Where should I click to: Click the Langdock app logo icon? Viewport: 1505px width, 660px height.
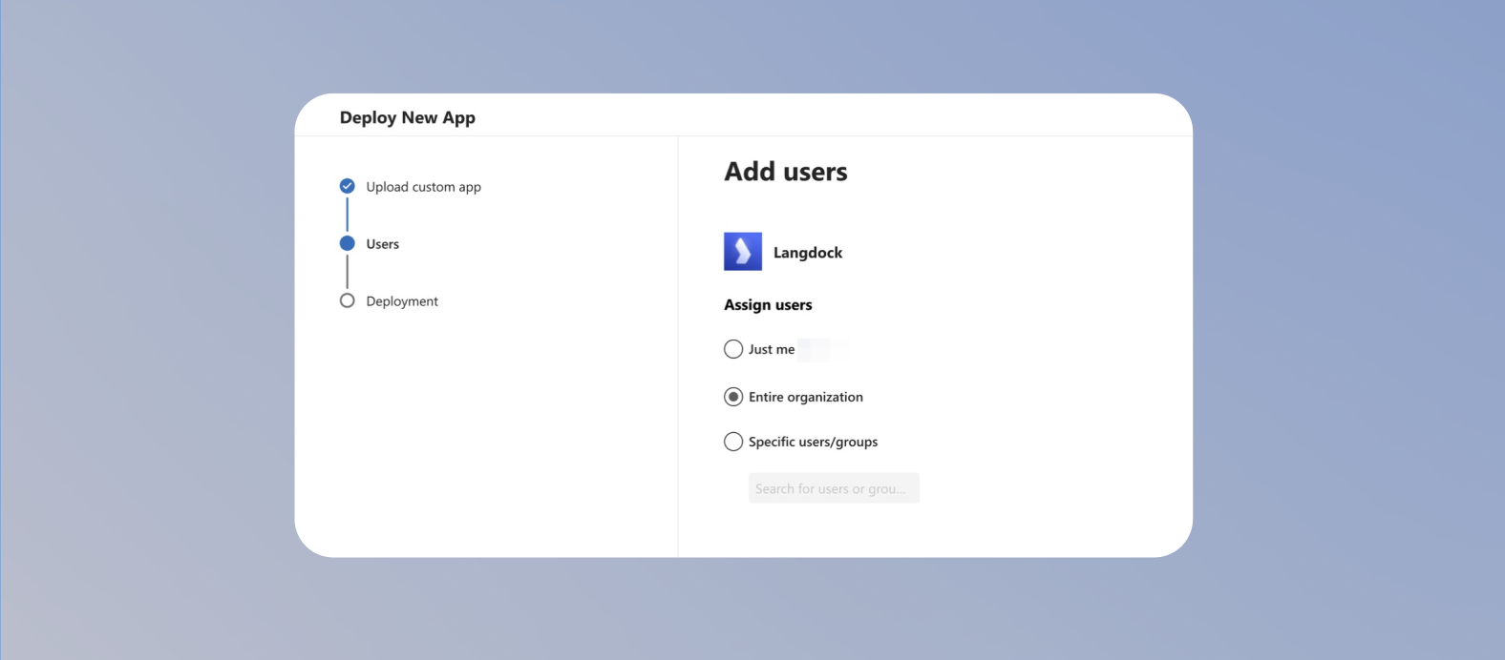(x=743, y=252)
